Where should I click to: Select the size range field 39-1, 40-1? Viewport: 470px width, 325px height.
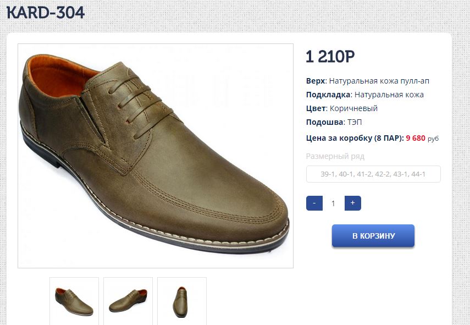[x=373, y=174]
